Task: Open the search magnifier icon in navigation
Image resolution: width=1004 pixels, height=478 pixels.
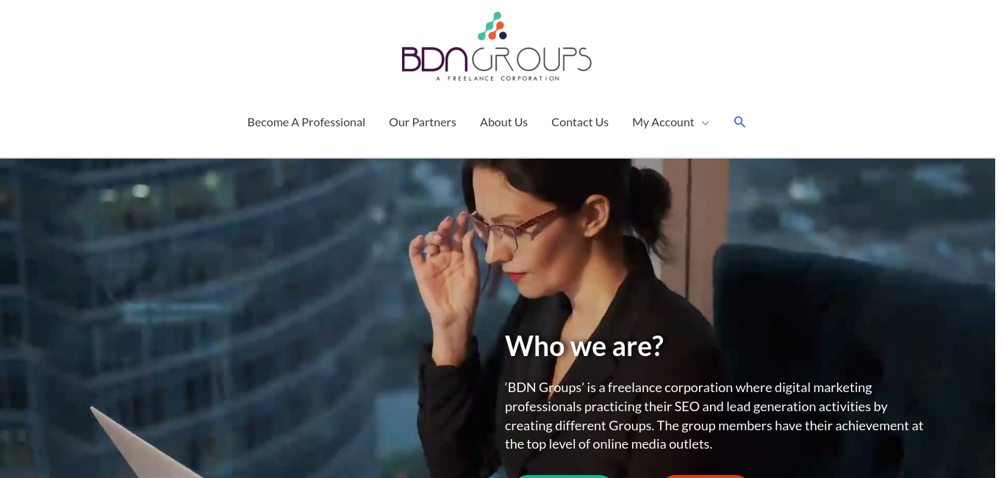Action: click(x=739, y=122)
